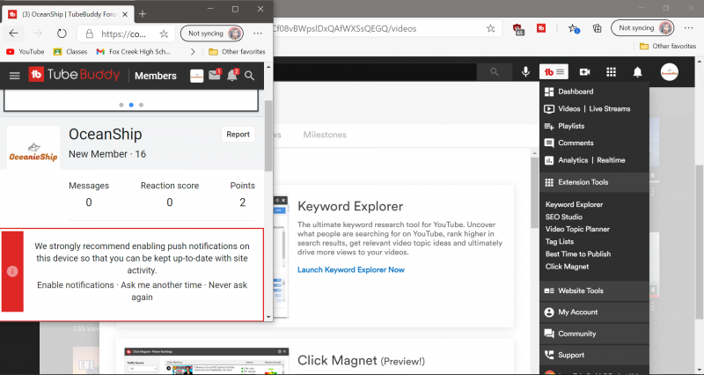The image size is (704, 375).
Task: Open the TubeBuddy forum hamburger menu
Action: tap(14, 76)
